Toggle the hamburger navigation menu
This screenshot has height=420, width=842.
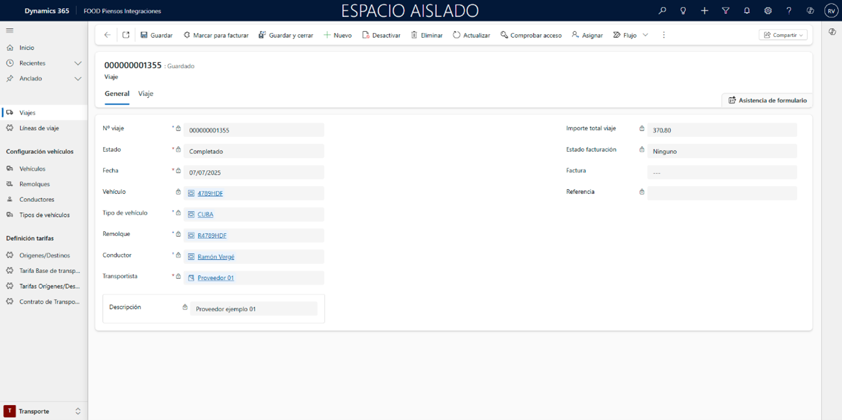(10, 30)
